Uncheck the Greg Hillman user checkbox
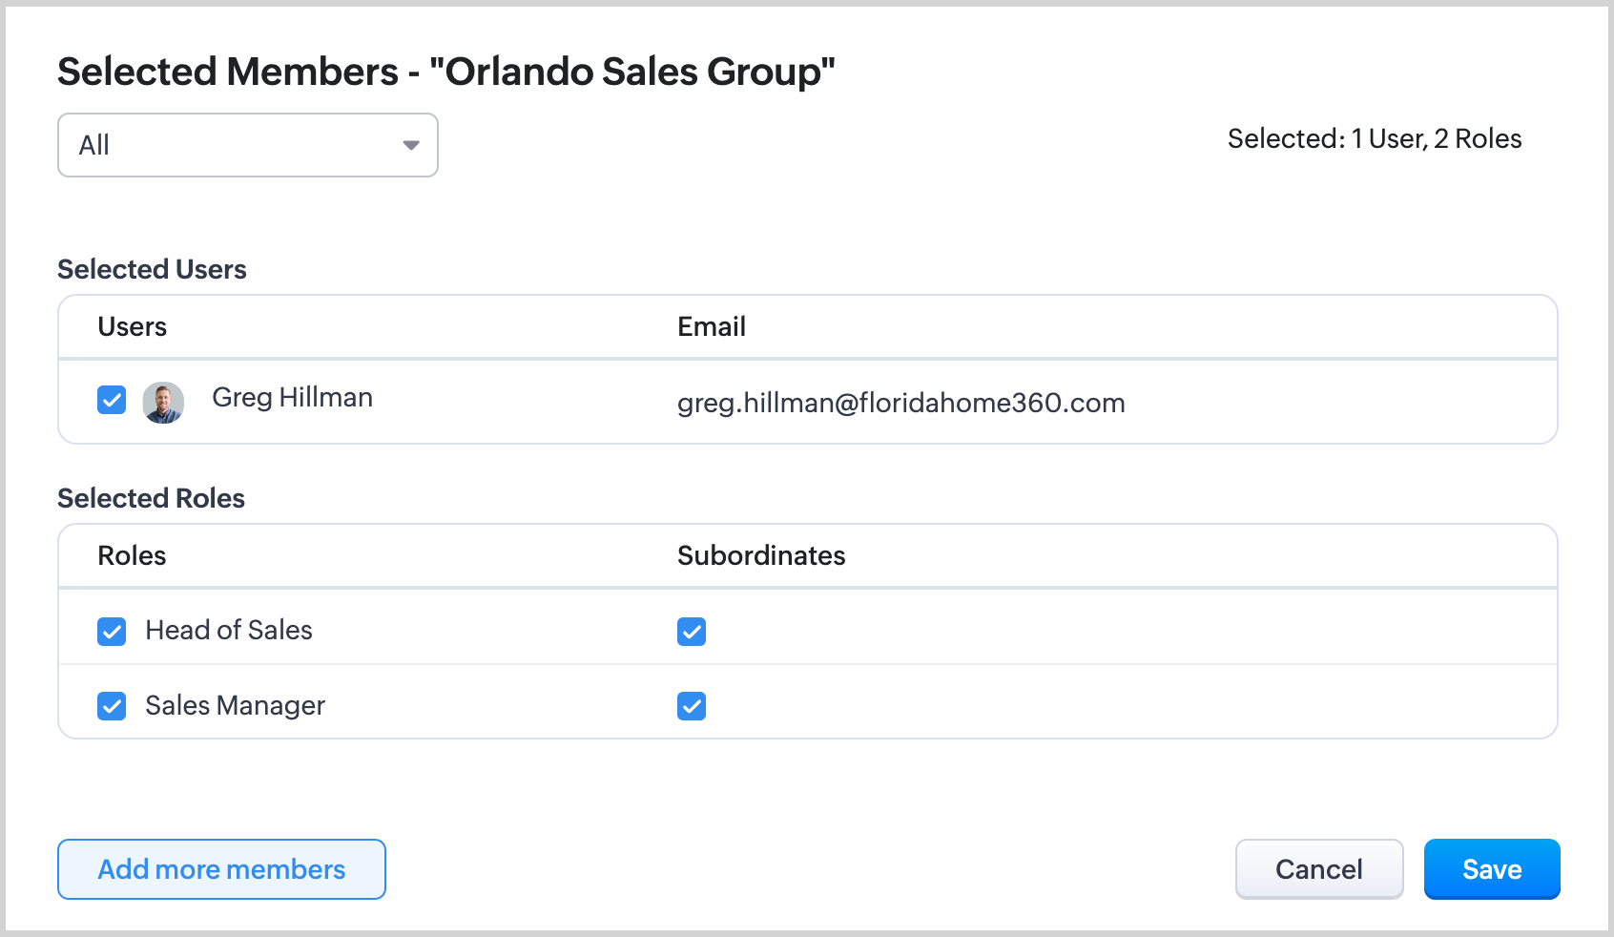 tap(112, 400)
